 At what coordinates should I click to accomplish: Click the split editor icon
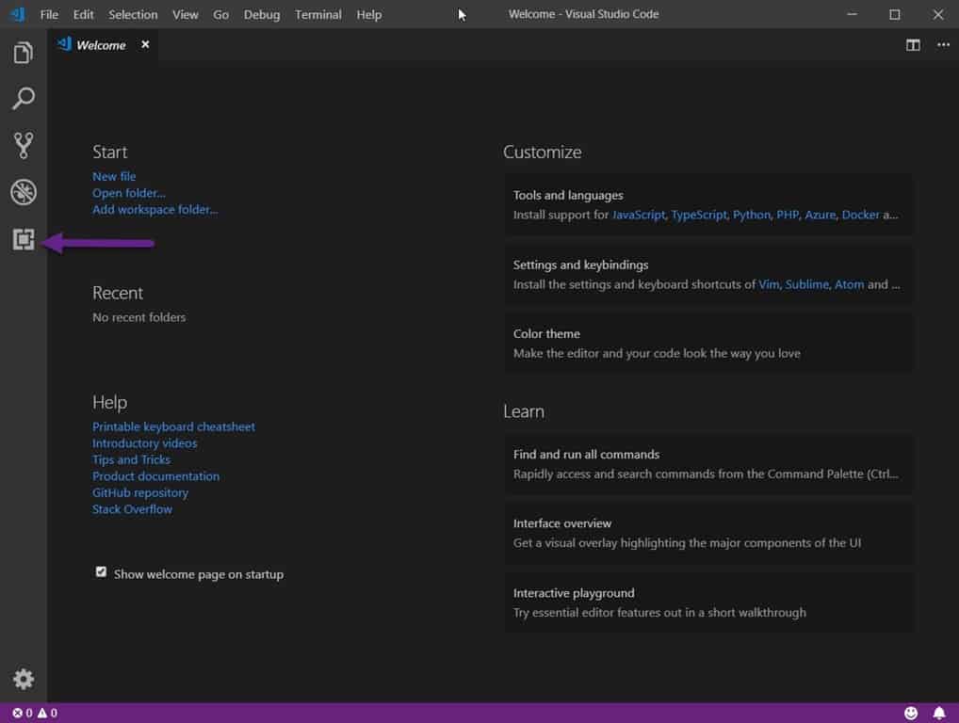point(913,44)
